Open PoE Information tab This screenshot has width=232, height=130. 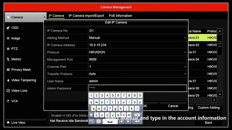pos(120,16)
